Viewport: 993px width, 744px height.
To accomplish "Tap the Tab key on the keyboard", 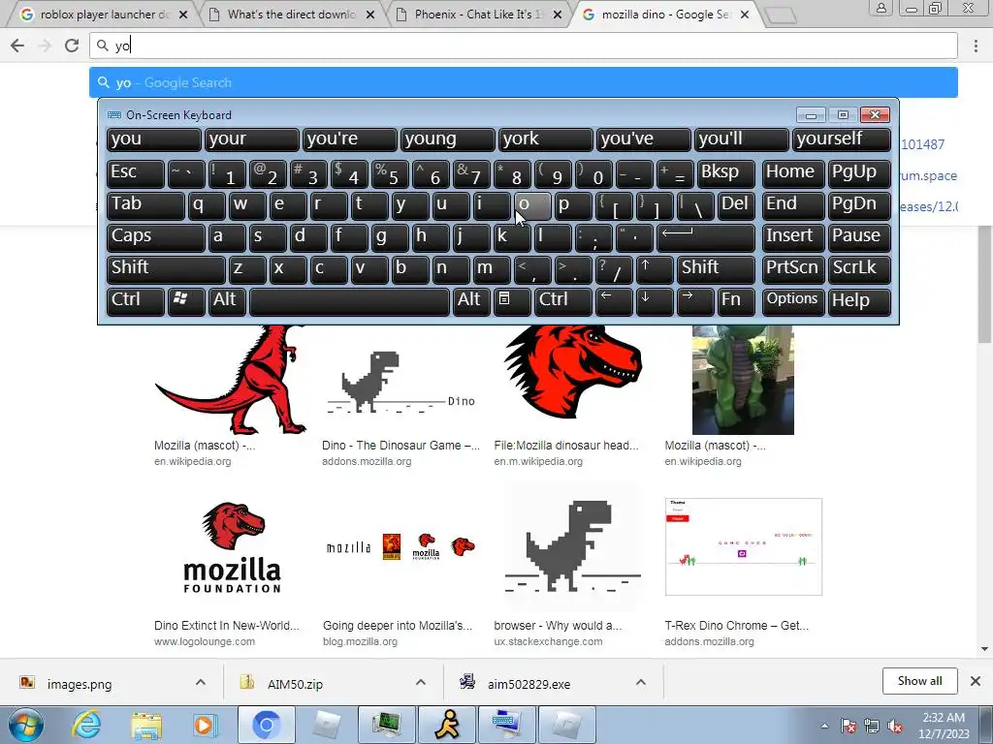I will click(x=145, y=205).
